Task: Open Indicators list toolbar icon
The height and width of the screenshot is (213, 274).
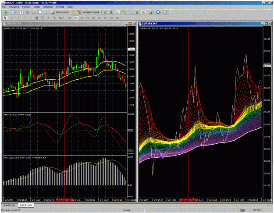Action: 150,12
